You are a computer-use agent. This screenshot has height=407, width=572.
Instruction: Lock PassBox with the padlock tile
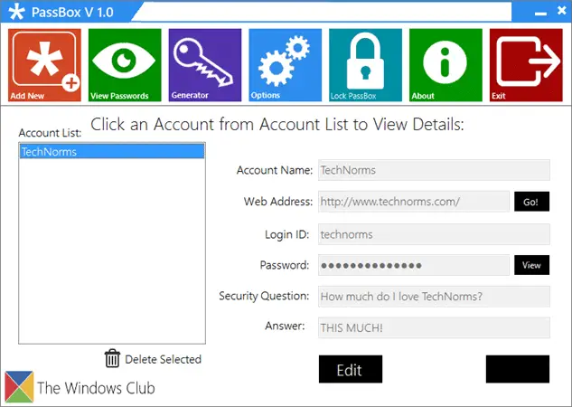tap(366, 65)
